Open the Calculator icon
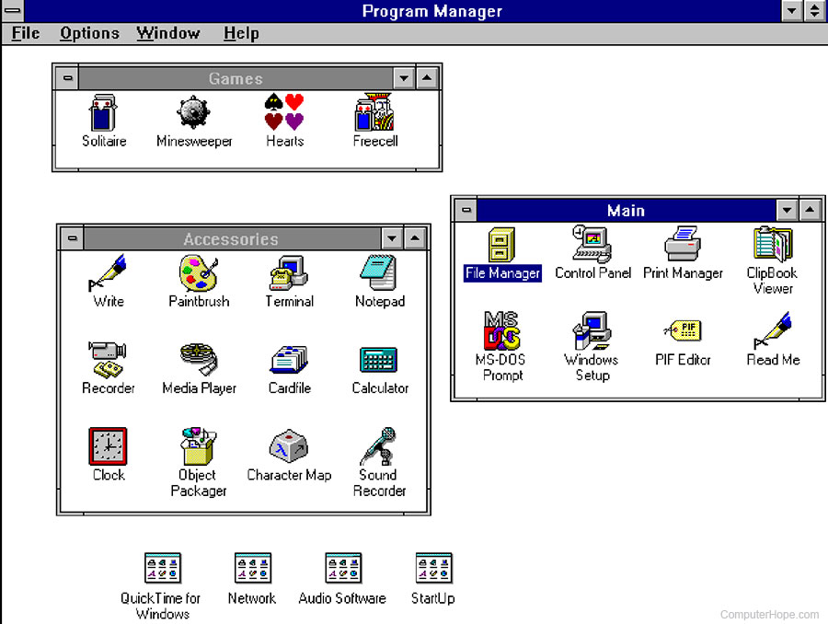 click(x=379, y=359)
